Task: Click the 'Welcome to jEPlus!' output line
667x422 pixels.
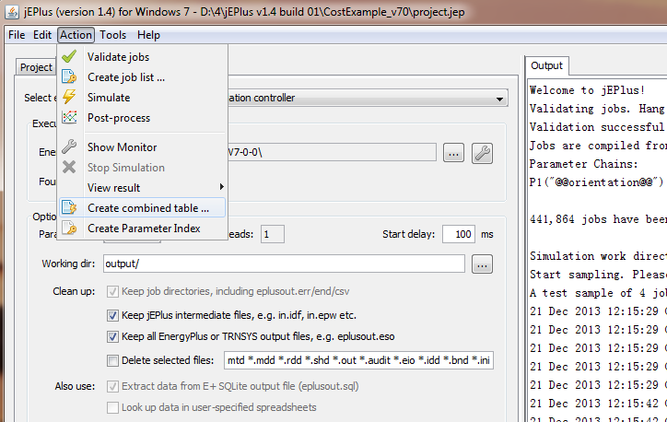Action: [588, 90]
